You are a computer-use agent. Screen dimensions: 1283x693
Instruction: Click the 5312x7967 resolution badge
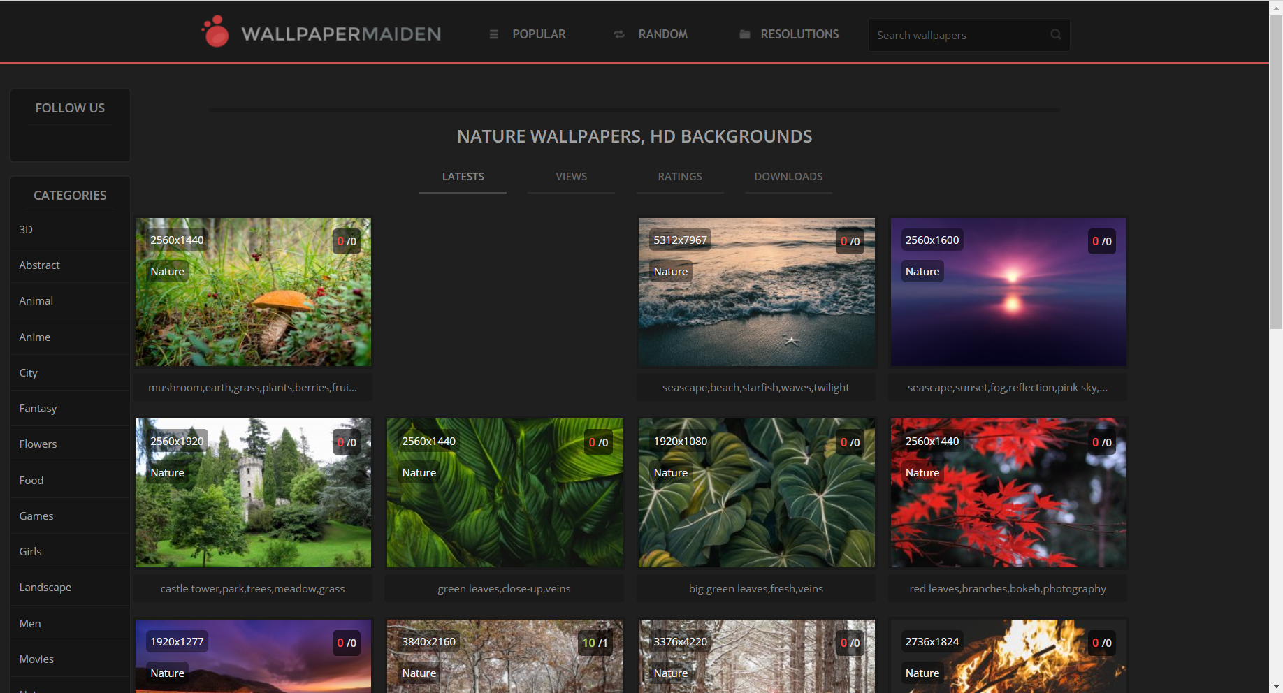[x=680, y=240]
